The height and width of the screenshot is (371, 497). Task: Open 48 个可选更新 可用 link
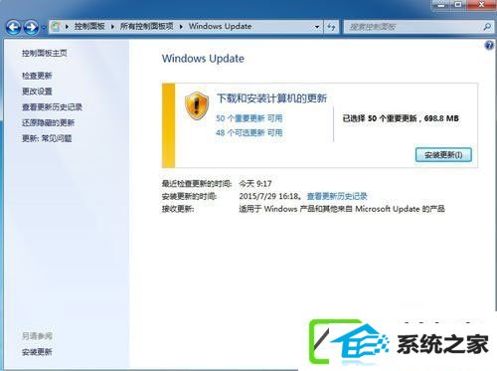tap(249, 133)
